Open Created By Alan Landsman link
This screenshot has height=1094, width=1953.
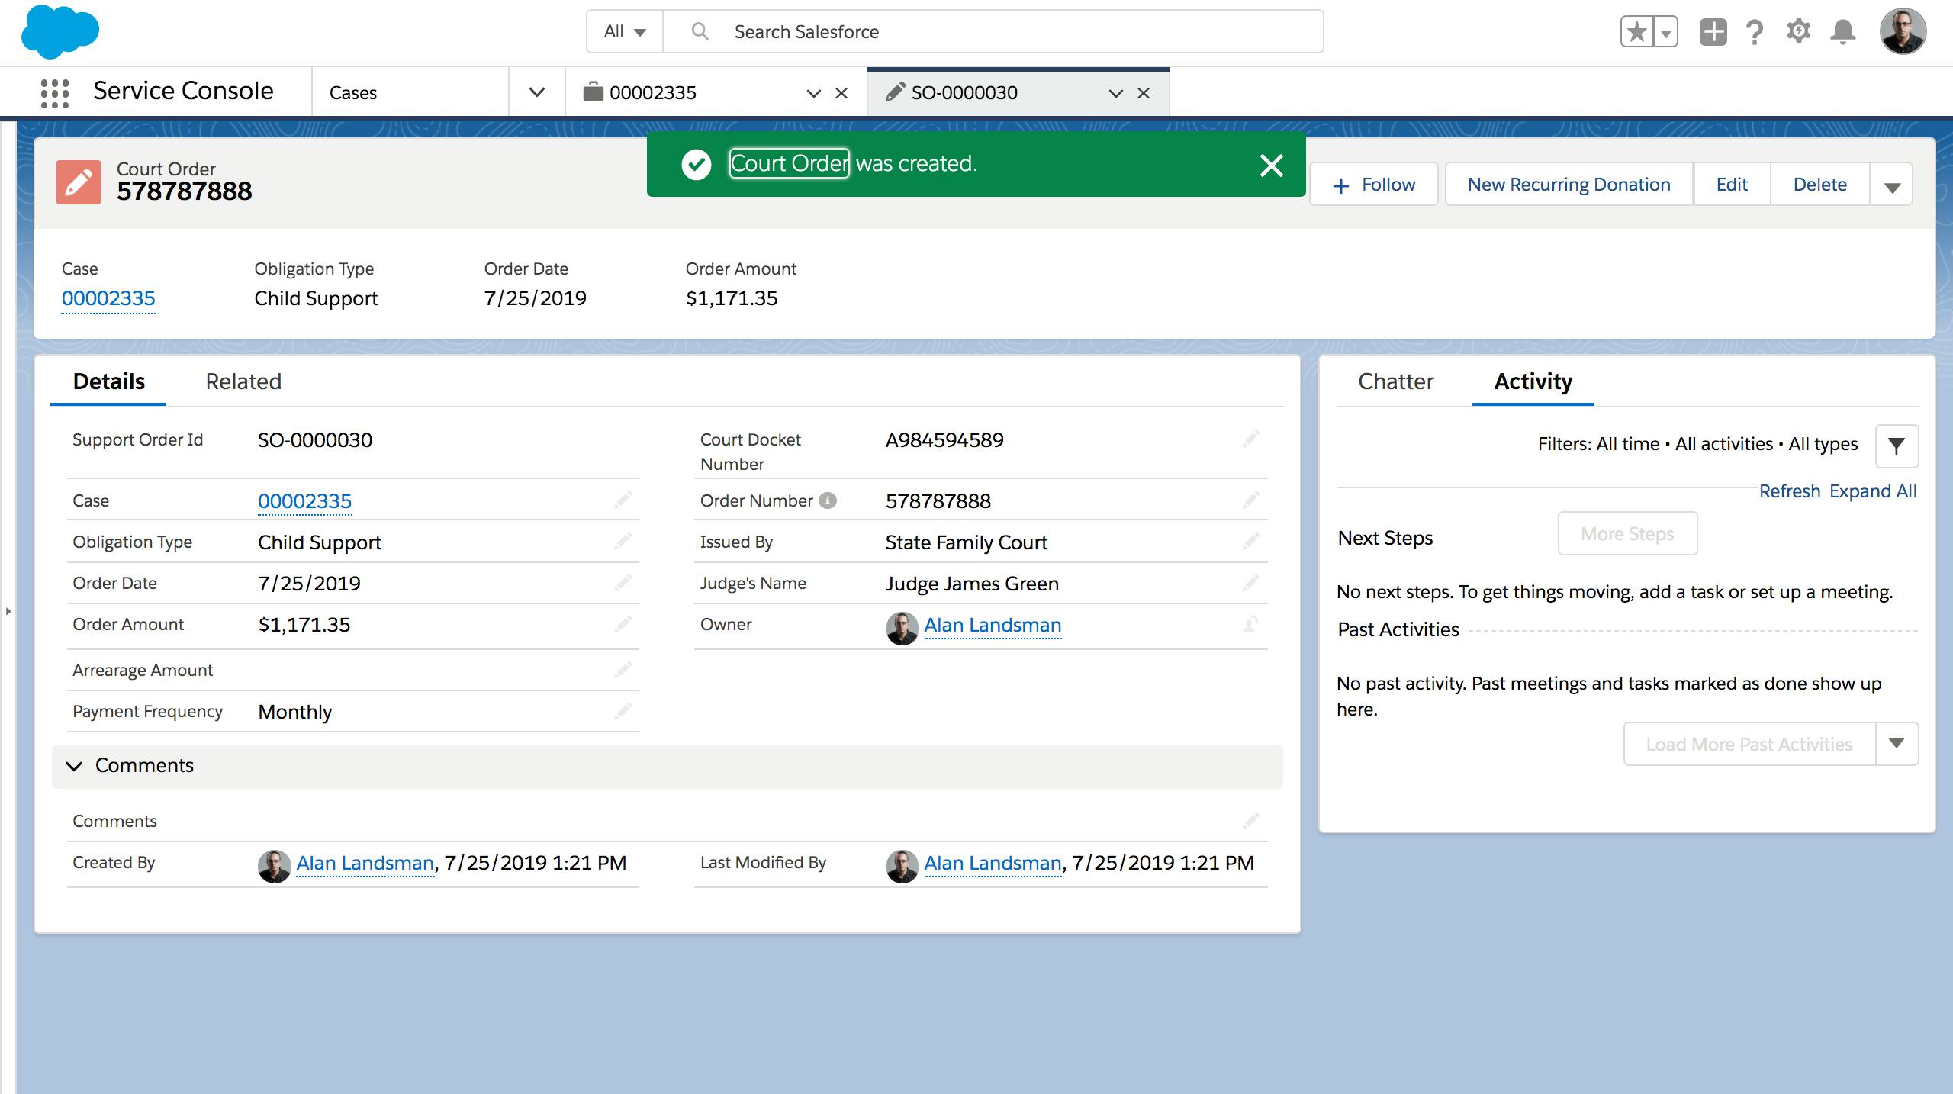[x=365, y=863]
